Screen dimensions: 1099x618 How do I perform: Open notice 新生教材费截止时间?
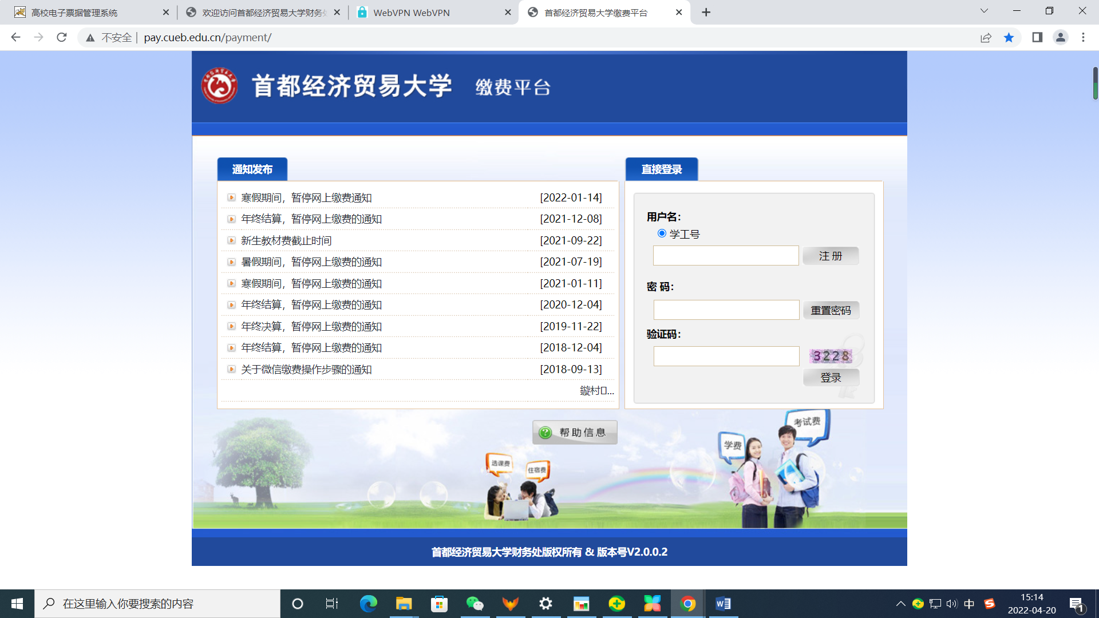(x=286, y=241)
